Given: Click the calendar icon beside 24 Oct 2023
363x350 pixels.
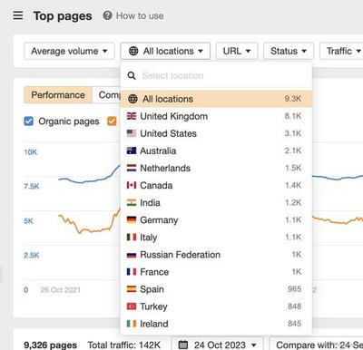Looking at the screenshot, I should tap(183, 345).
